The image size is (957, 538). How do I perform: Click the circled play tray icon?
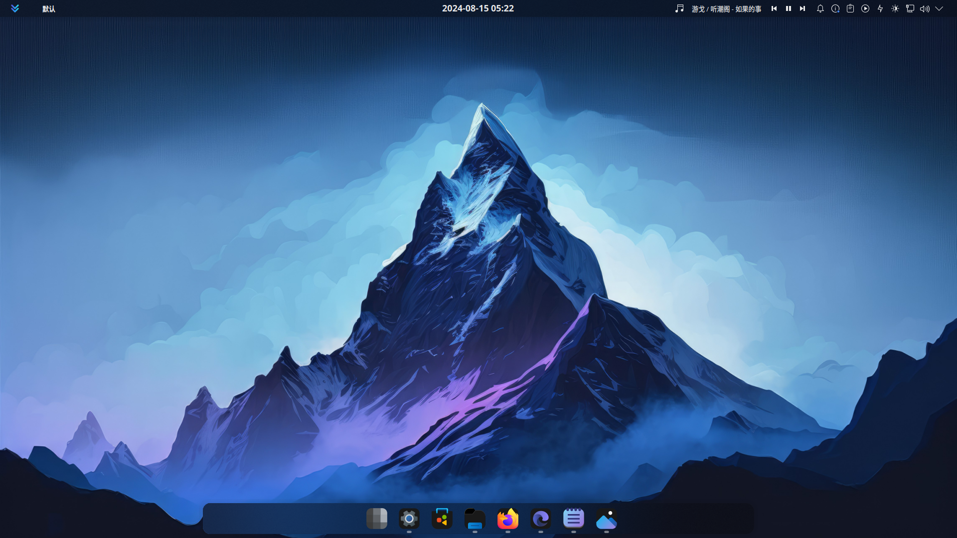pos(865,8)
